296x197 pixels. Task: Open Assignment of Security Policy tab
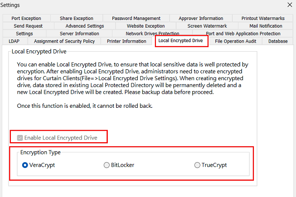pyautogui.click(x=64, y=41)
